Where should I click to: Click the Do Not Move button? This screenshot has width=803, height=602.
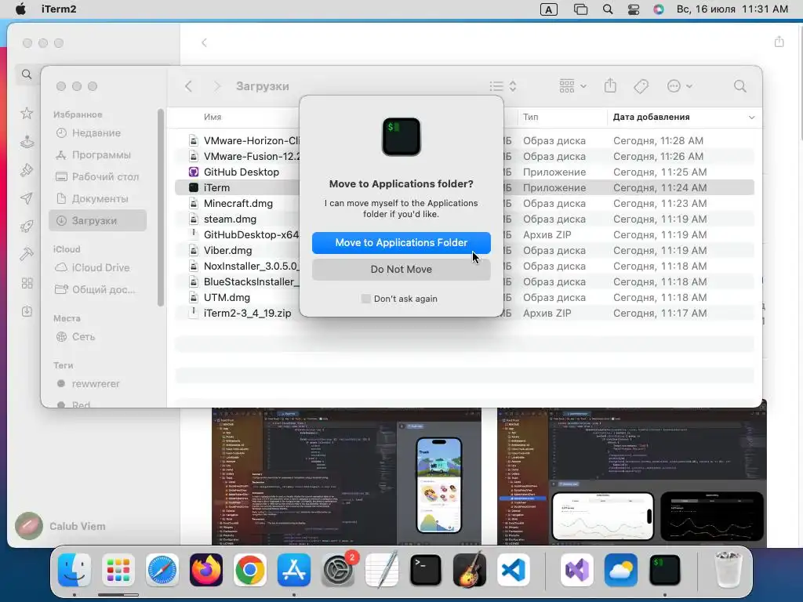point(401,270)
